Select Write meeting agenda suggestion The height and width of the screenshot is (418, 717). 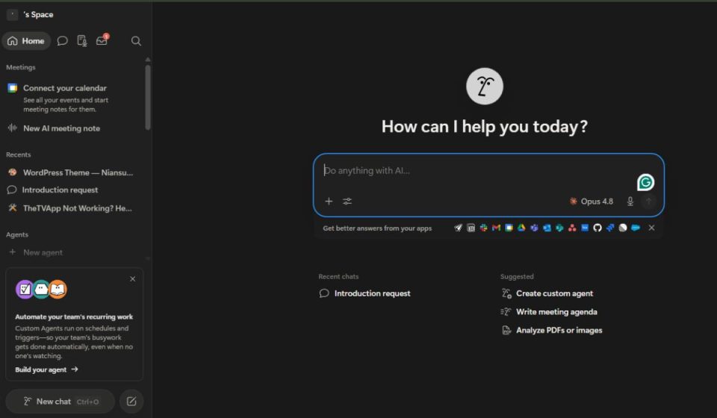(x=549, y=312)
